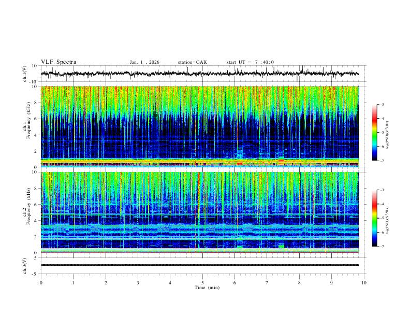The width and height of the screenshot is (410, 317).
Task: Click the ch.2 colorbar "log(PSD)(V²/Hz)" label
Action: tap(388, 221)
